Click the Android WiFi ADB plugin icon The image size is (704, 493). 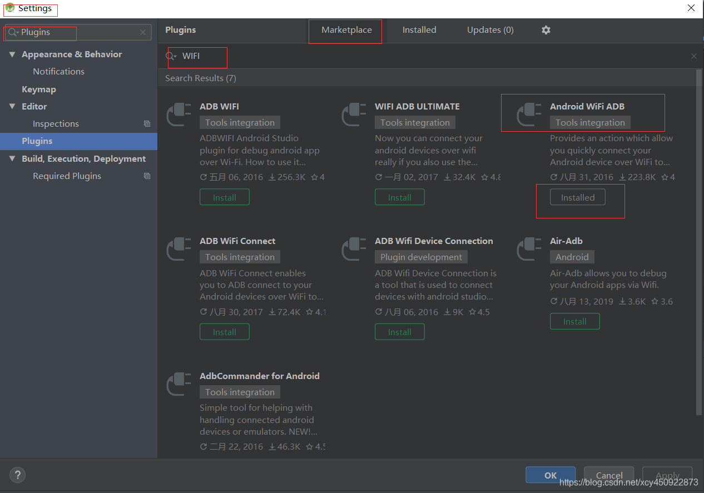tap(529, 115)
